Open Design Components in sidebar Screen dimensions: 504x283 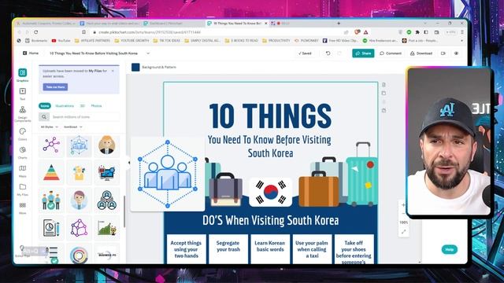(23, 113)
